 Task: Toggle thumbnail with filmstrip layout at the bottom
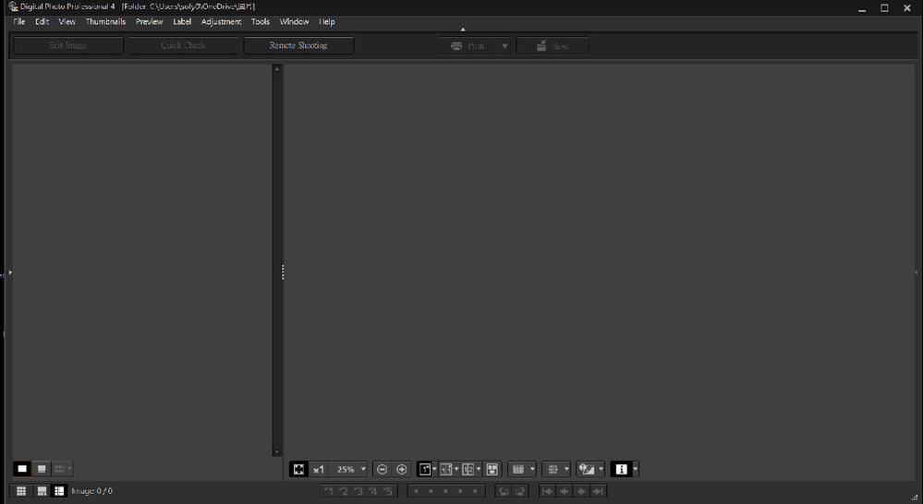coord(42,491)
